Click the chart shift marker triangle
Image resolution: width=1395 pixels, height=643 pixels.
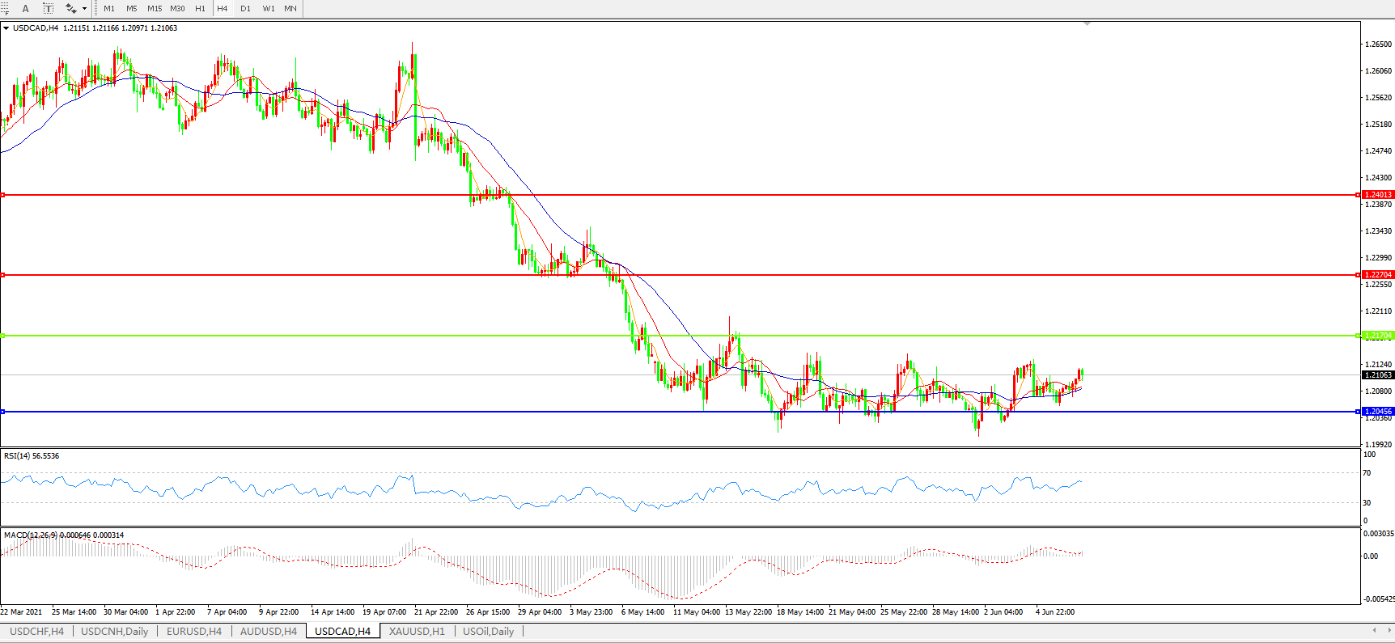tap(1087, 24)
